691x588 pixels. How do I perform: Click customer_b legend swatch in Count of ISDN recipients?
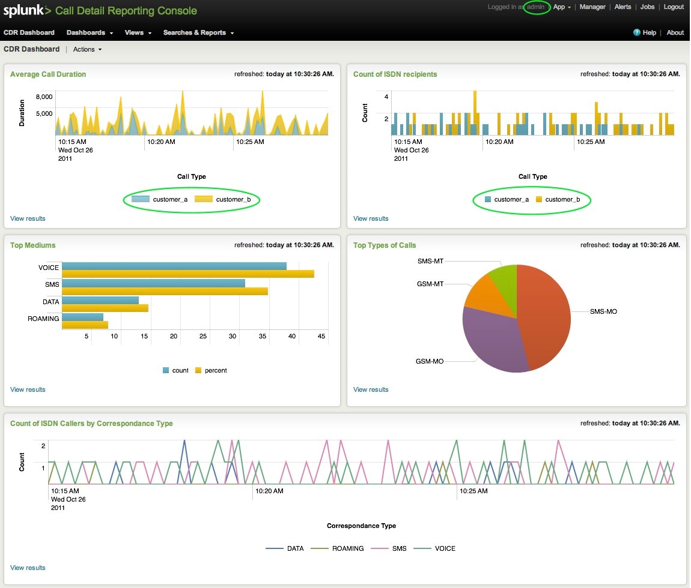point(539,199)
